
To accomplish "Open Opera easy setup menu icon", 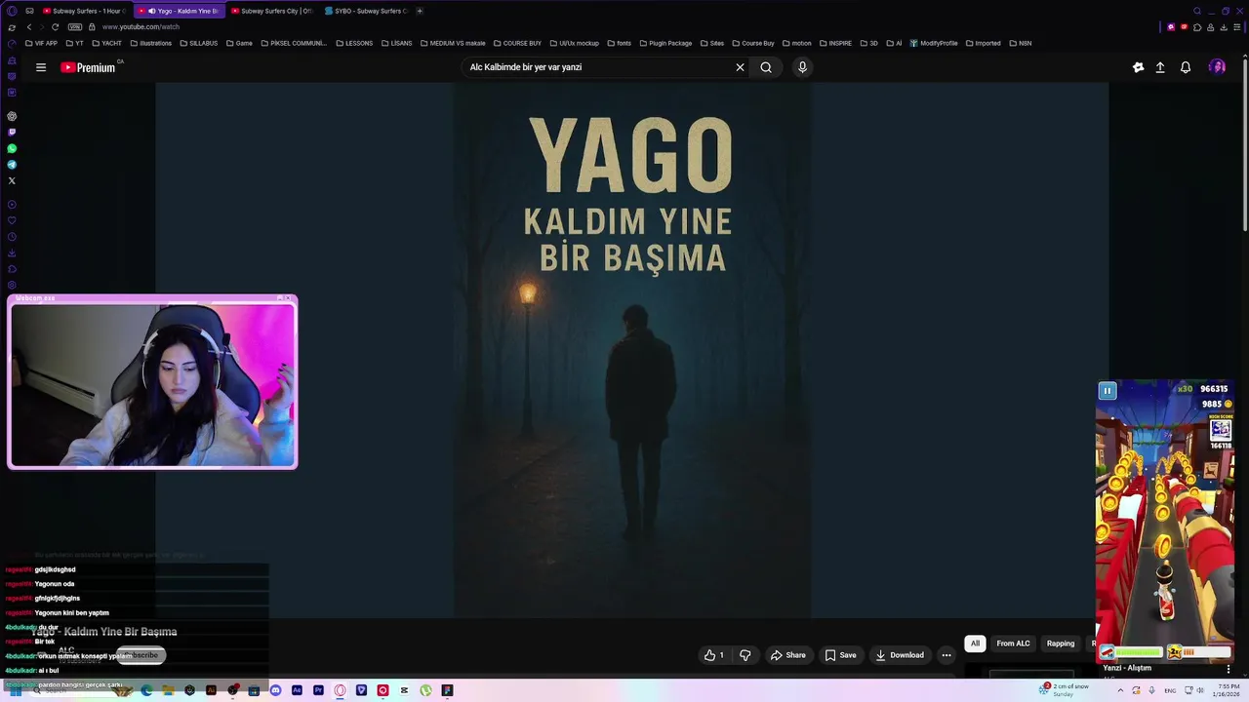I will 1235,27.
